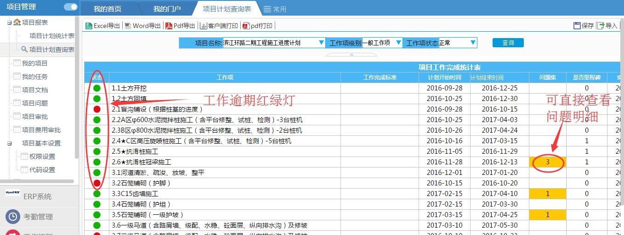Click the 保存 save icon
Image resolution: width=624 pixels, height=235 pixels.
tap(577, 26)
